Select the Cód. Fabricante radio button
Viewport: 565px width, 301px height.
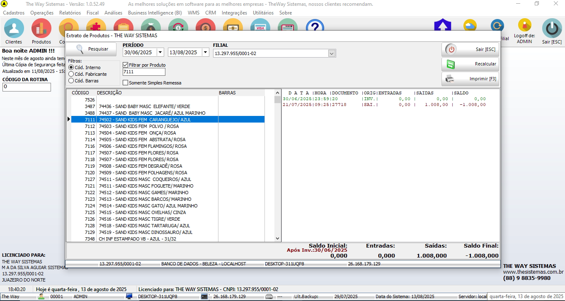click(x=71, y=74)
